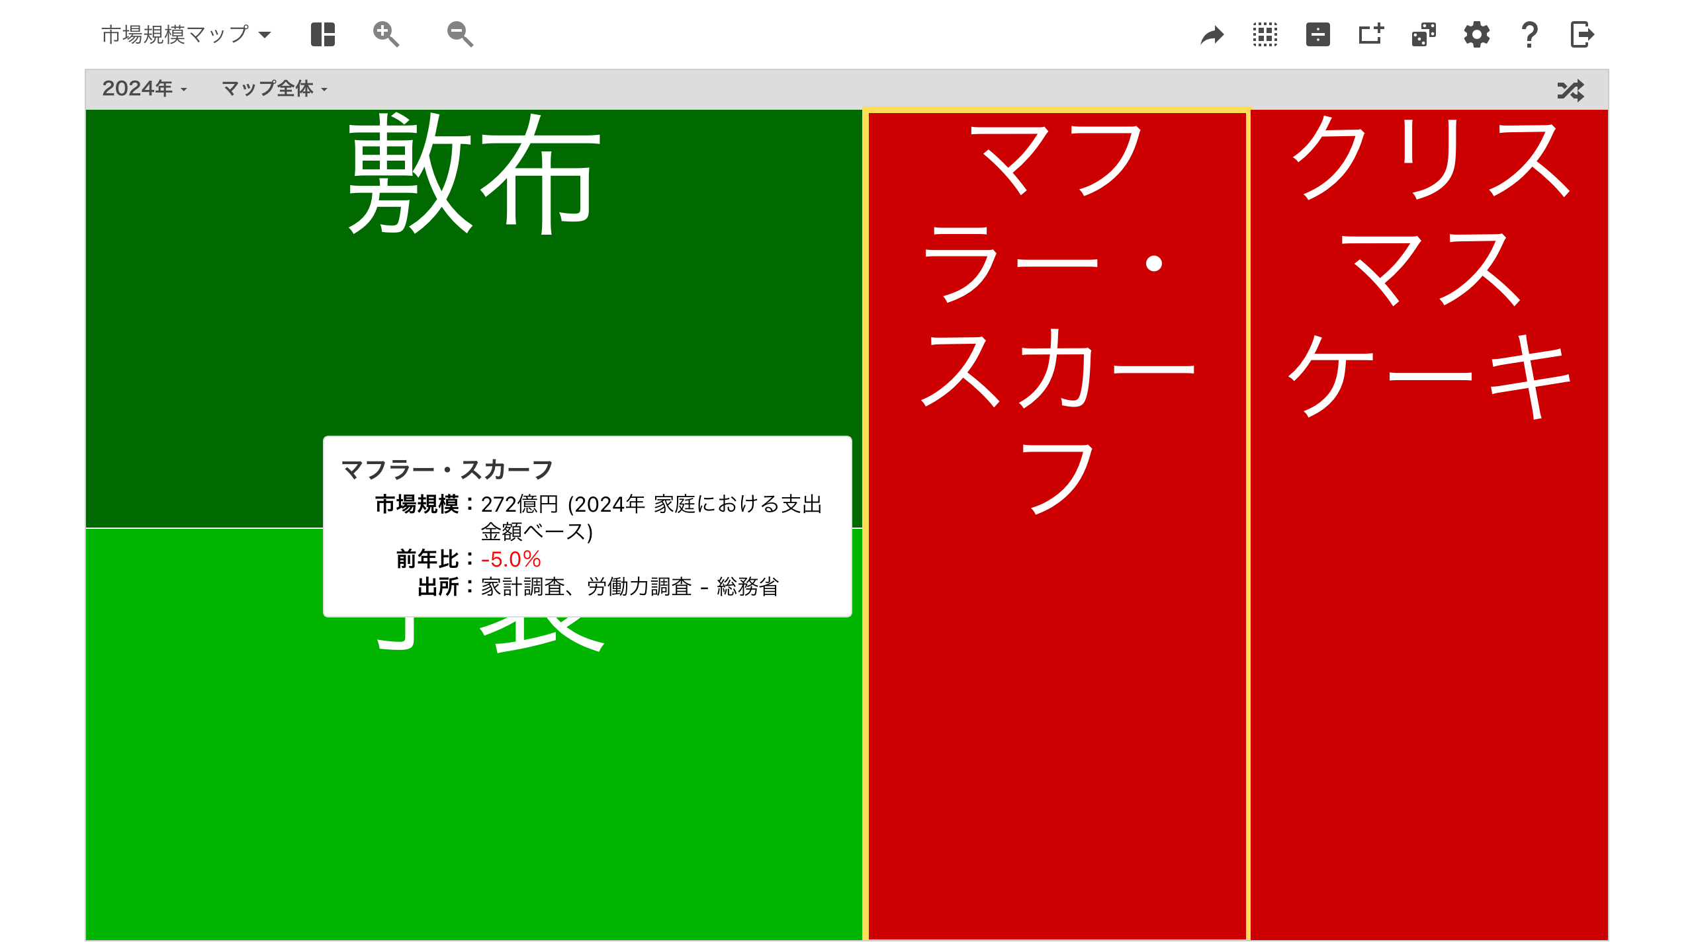Open the 市場規模マップ dropdown menu

(186, 34)
